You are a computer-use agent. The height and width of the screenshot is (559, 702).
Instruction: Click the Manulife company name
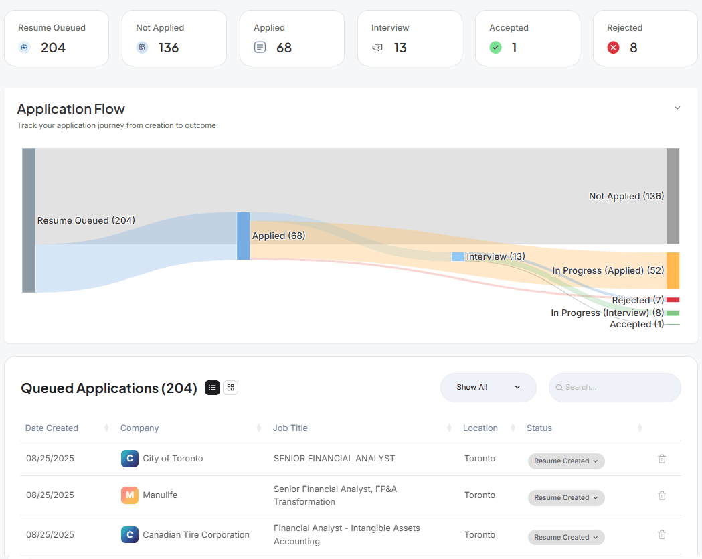[x=160, y=495]
